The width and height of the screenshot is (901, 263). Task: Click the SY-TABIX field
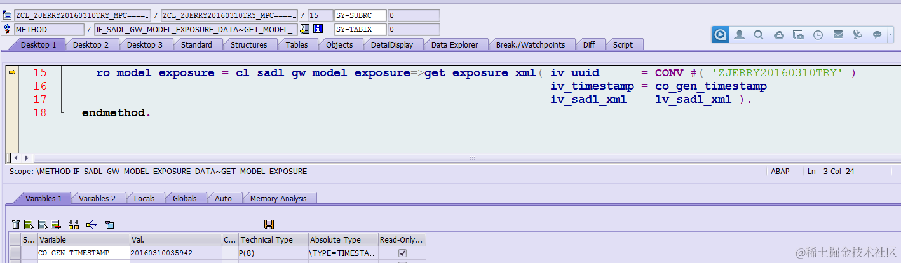[360, 29]
